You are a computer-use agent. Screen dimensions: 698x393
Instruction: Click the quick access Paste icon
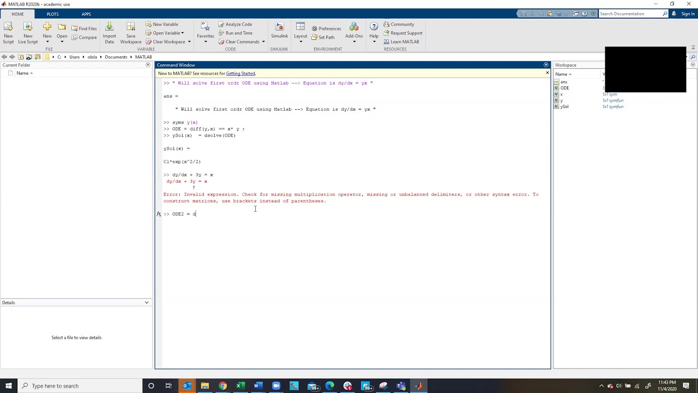tap(550, 14)
